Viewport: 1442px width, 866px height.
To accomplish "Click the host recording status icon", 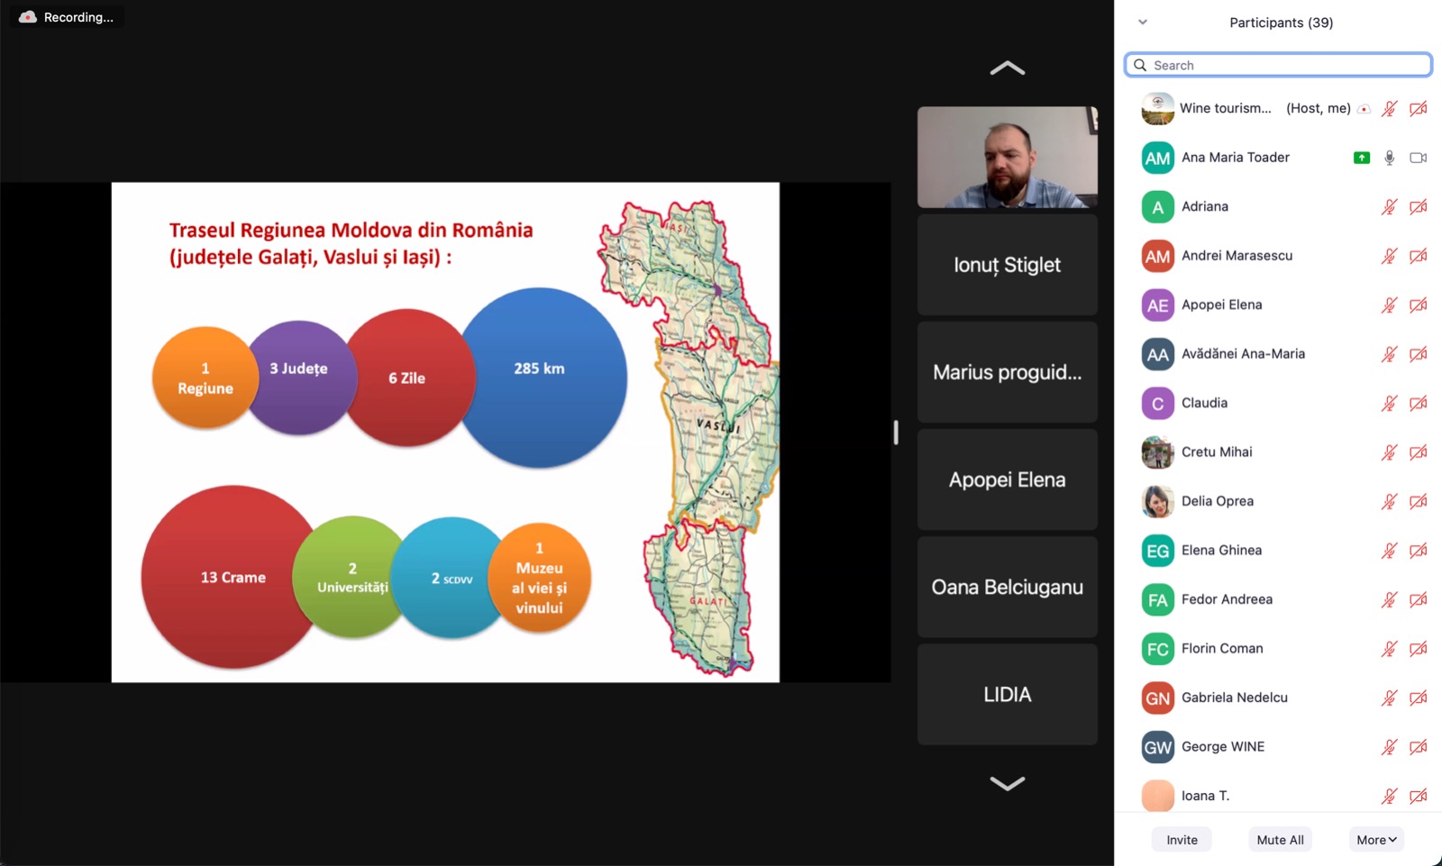I will click(1364, 109).
